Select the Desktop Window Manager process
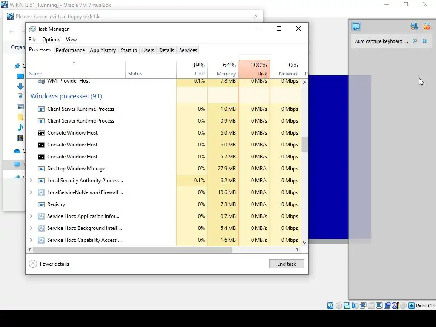Viewport: 436px width, 327px height. click(x=163, y=169)
